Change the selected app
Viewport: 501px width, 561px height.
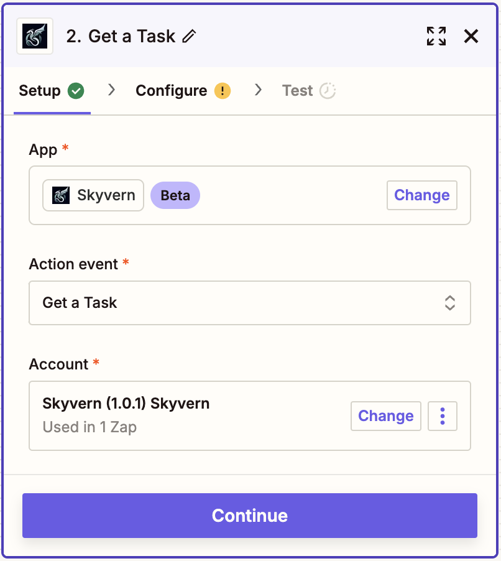pyautogui.click(x=421, y=195)
